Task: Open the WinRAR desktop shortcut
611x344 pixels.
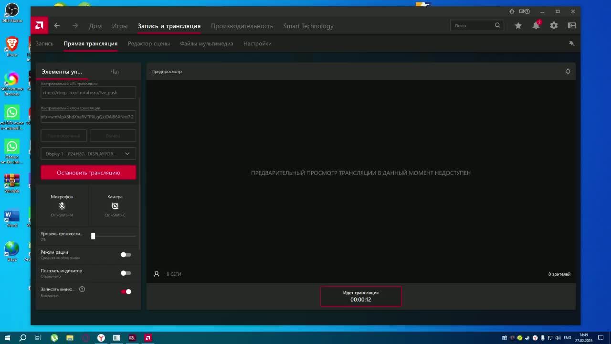Action: [x=12, y=183]
